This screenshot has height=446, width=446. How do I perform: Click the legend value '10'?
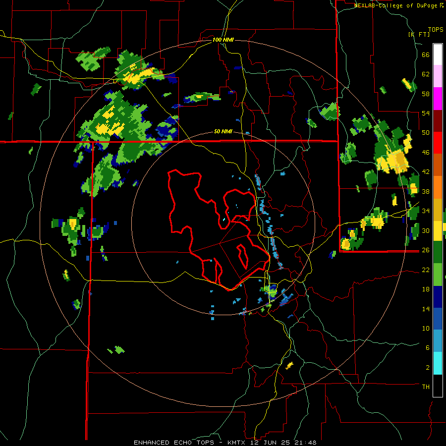[x=426, y=328]
